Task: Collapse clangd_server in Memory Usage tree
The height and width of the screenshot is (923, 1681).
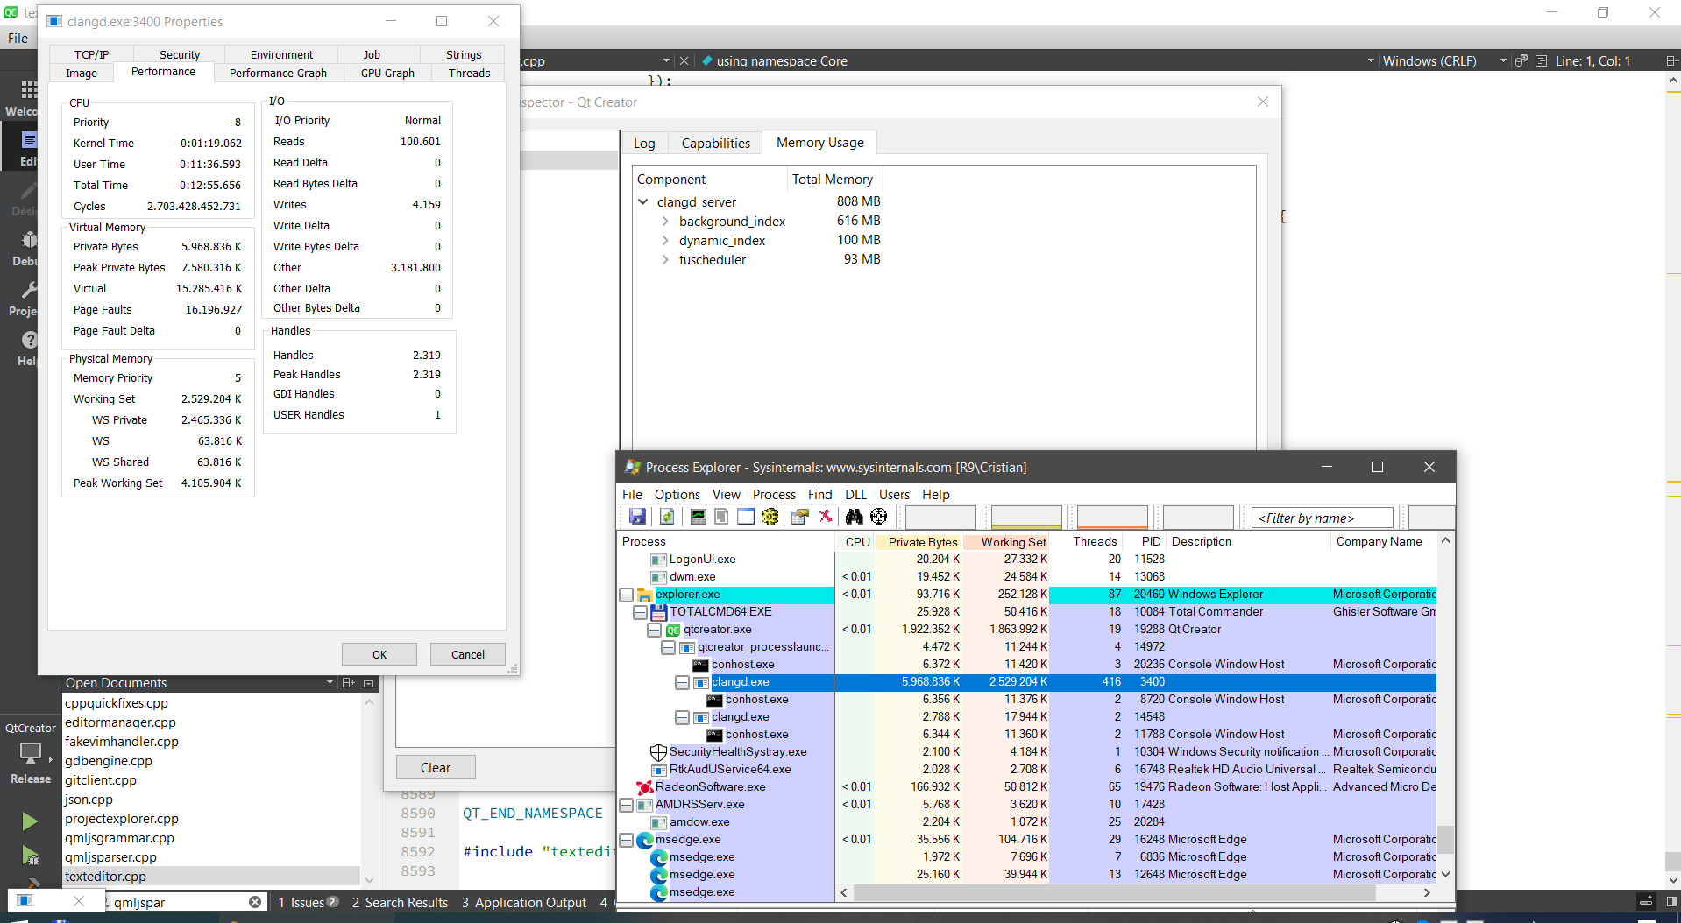Action: [x=643, y=202]
